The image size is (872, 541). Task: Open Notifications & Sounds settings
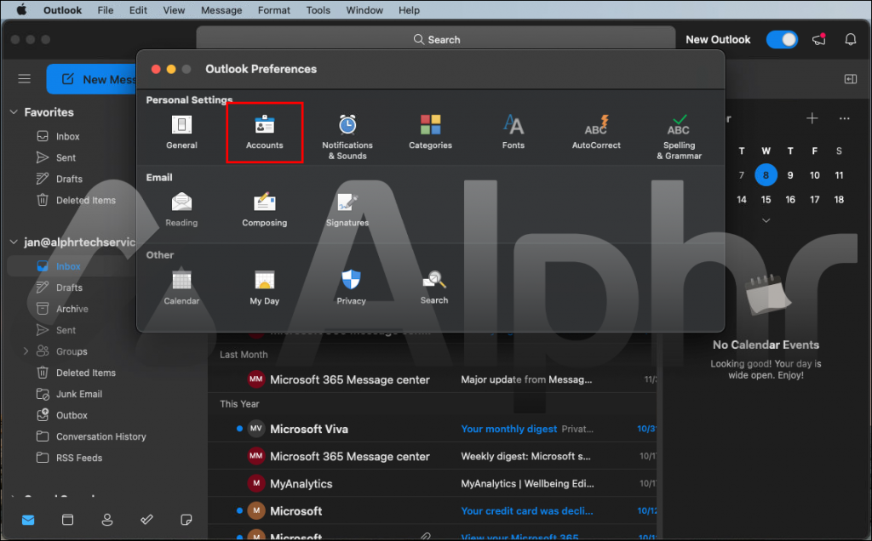[347, 132]
